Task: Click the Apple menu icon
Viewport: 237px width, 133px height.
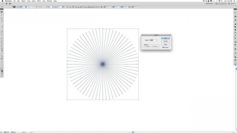Action: pyautogui.click(x=2, y=1)
